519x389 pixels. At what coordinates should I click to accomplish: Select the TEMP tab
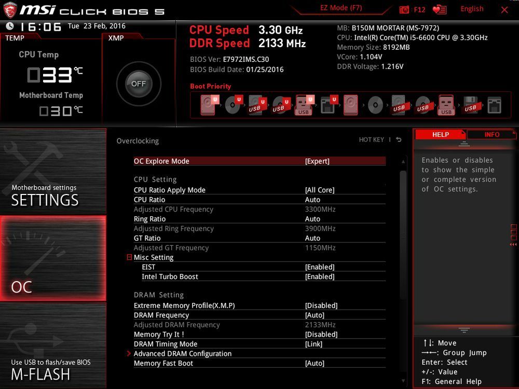tap(15, 38)
